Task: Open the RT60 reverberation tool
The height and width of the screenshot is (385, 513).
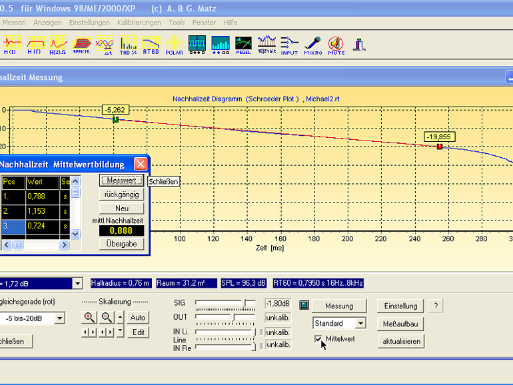Action: (x=151, y=45)
